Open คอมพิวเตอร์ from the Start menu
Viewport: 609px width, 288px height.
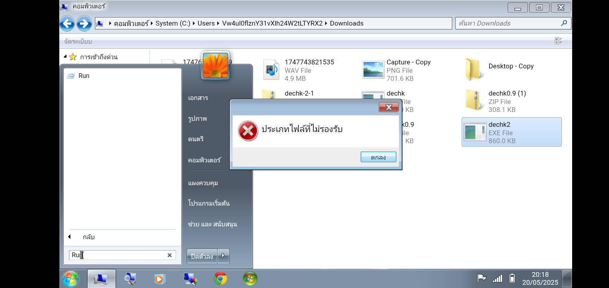(204, 160)
